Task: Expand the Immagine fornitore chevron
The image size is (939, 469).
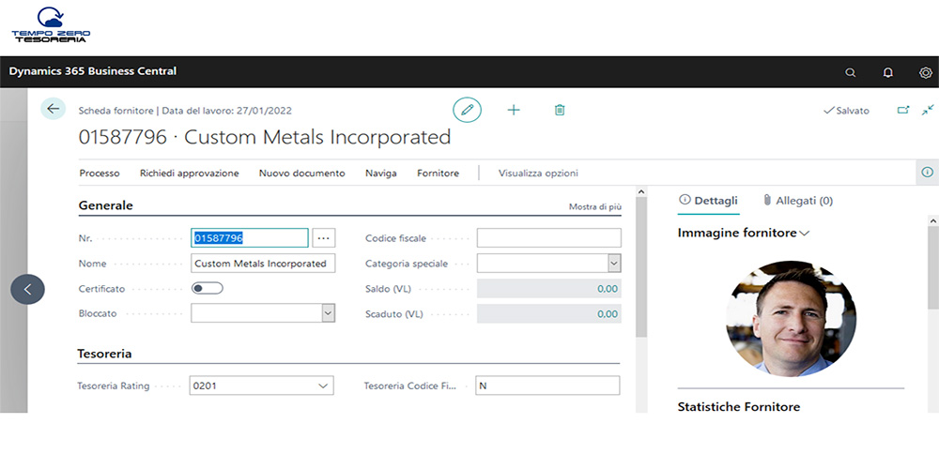Action: coord(805,233)
